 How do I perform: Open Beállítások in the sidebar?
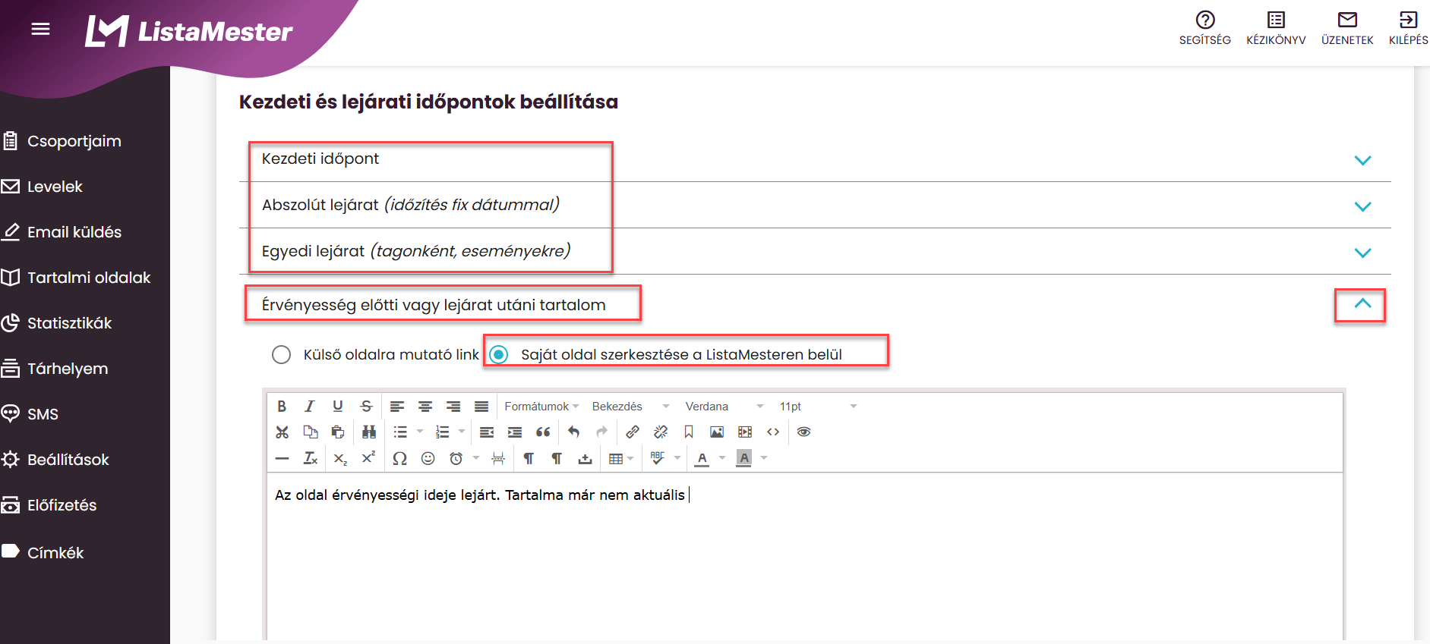68,460
